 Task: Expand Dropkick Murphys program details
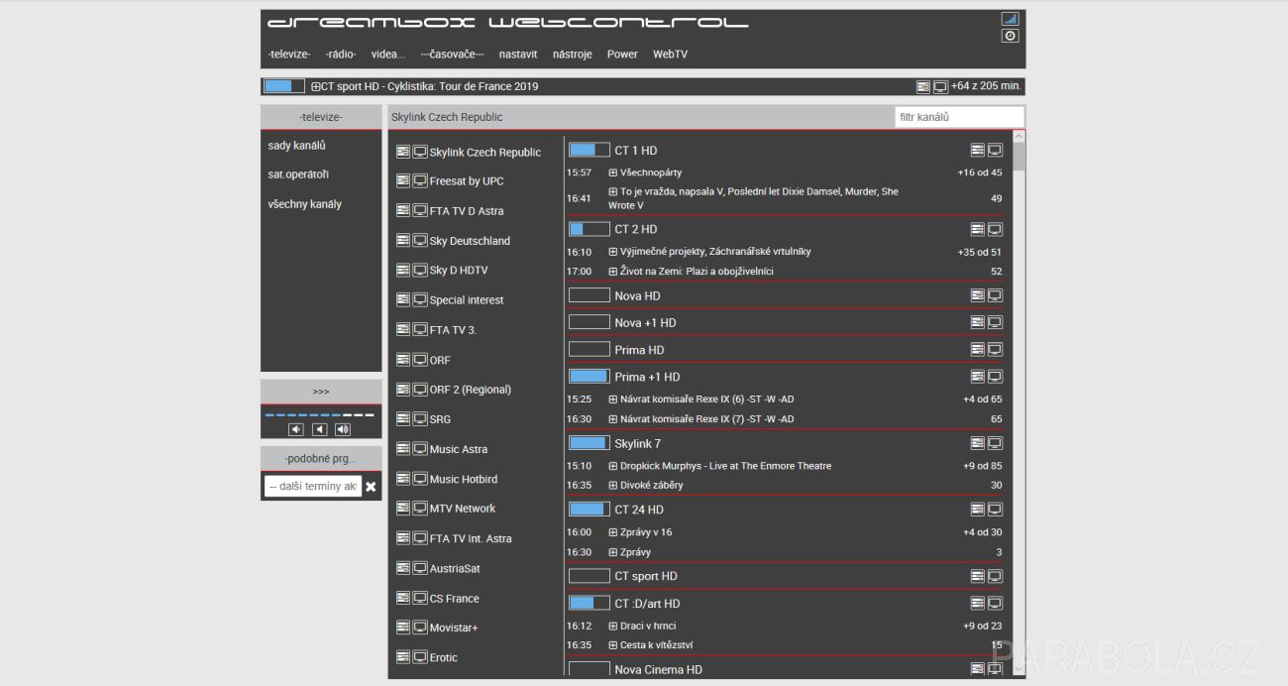tap(612, 466)
